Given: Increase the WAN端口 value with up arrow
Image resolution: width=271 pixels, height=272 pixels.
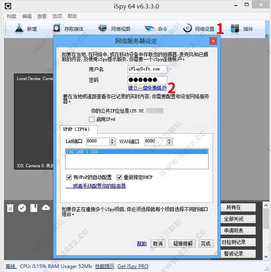Looking at the screenshot, I should (x=170, y=140).
